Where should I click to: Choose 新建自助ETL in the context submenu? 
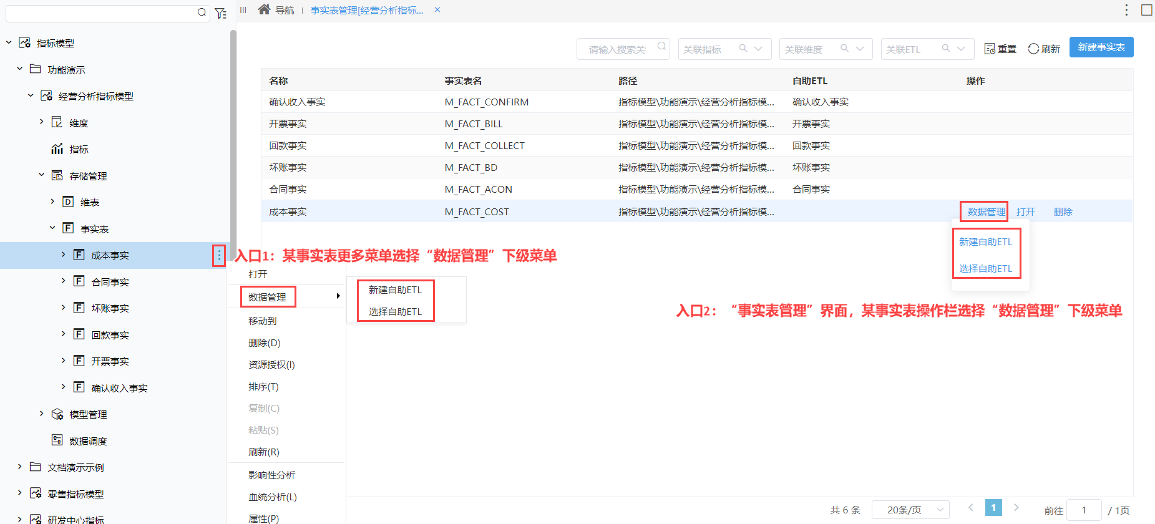coord(395,289)
